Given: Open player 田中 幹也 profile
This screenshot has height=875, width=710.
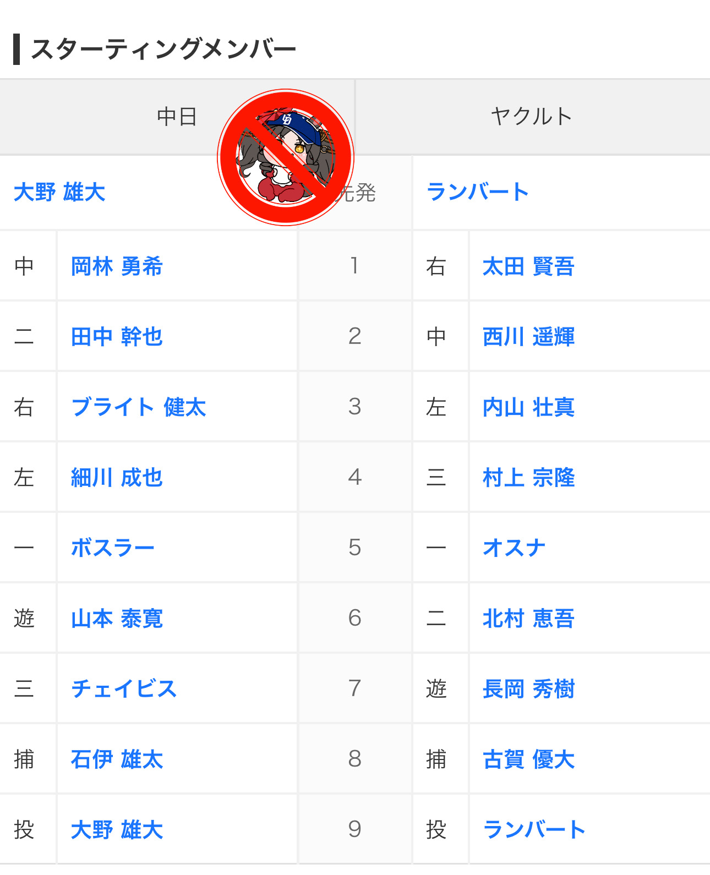Looking at the screenshot, I should pos(117,337).
